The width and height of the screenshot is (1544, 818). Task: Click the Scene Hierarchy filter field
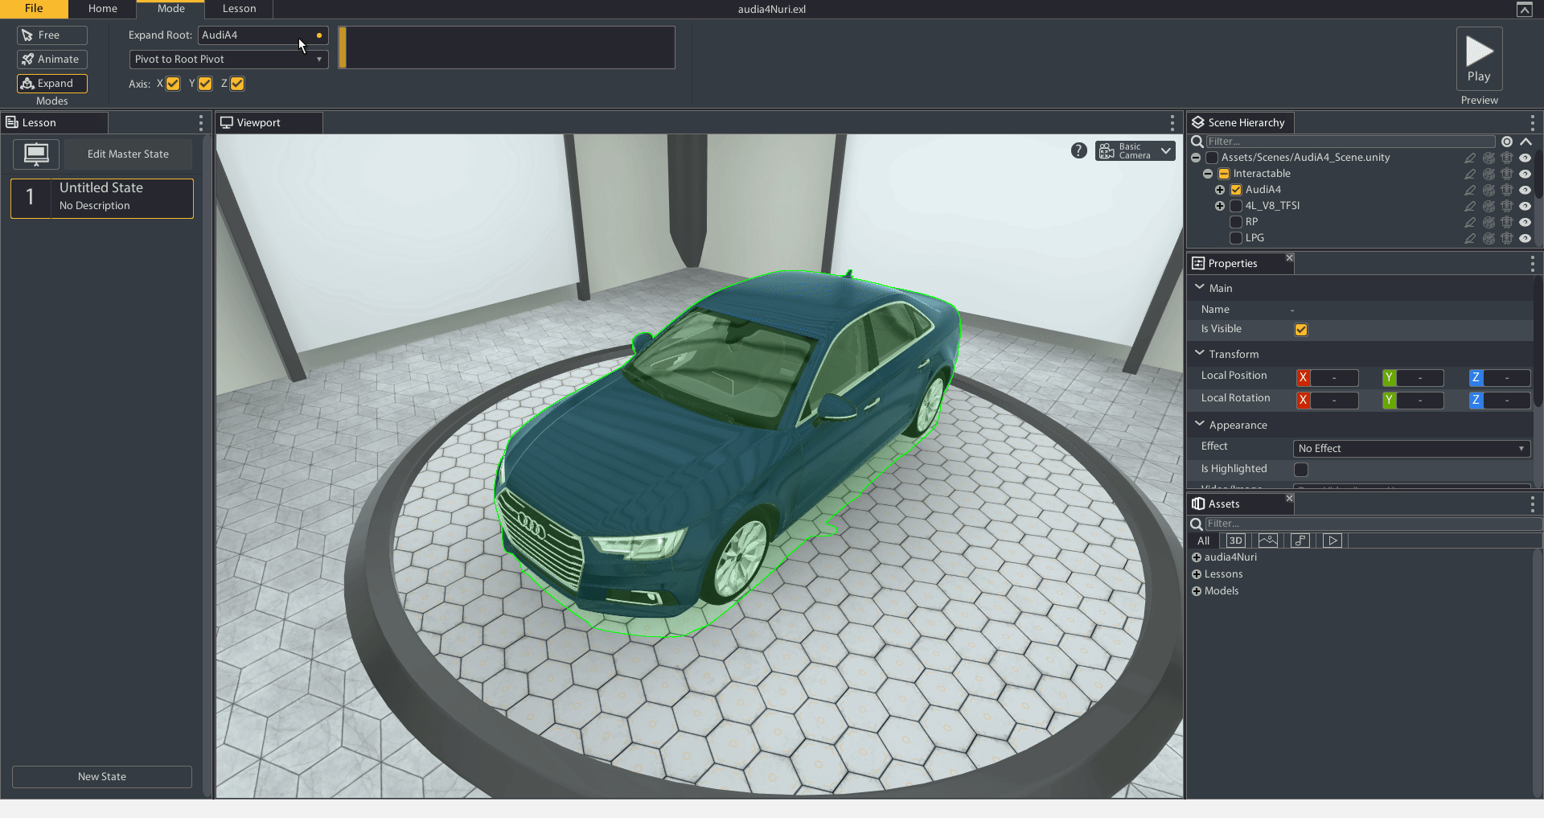coord(1350,142)
